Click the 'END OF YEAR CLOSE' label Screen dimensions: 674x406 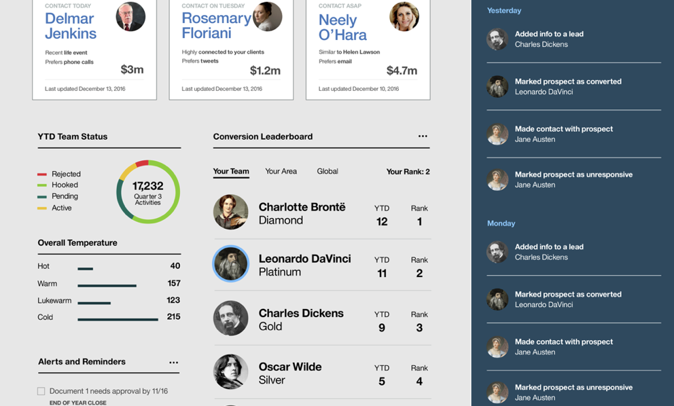(78, 403)
